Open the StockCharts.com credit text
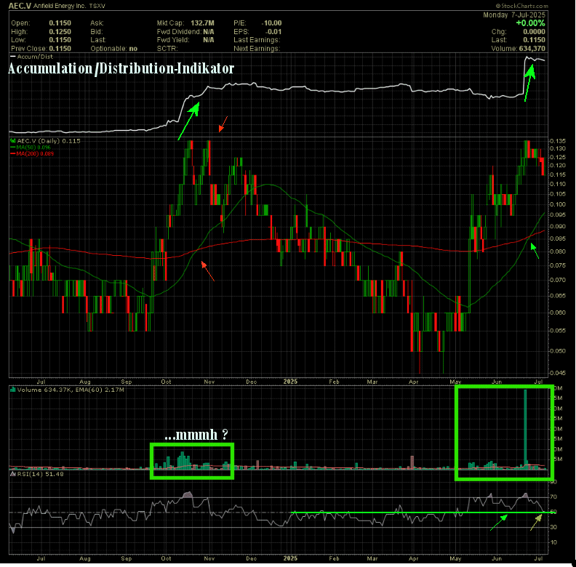This screenshot has width=576, height=567. [521, 6]
